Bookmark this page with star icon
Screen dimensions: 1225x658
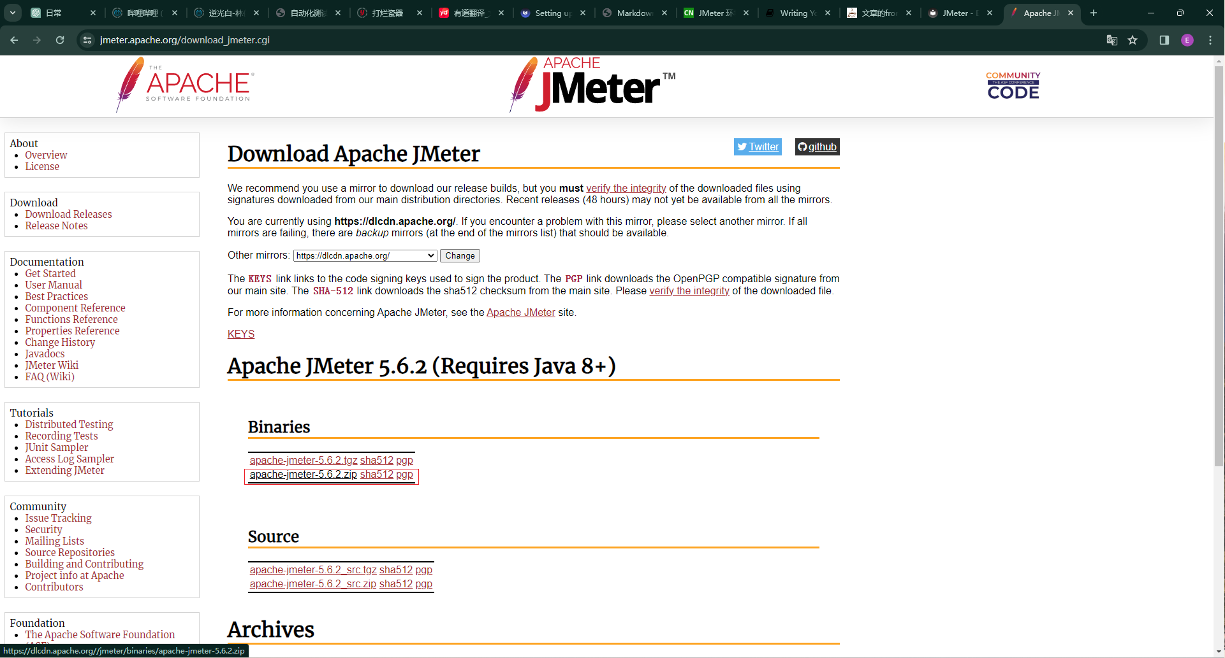pyautogui.click(x=1133, y=40)
